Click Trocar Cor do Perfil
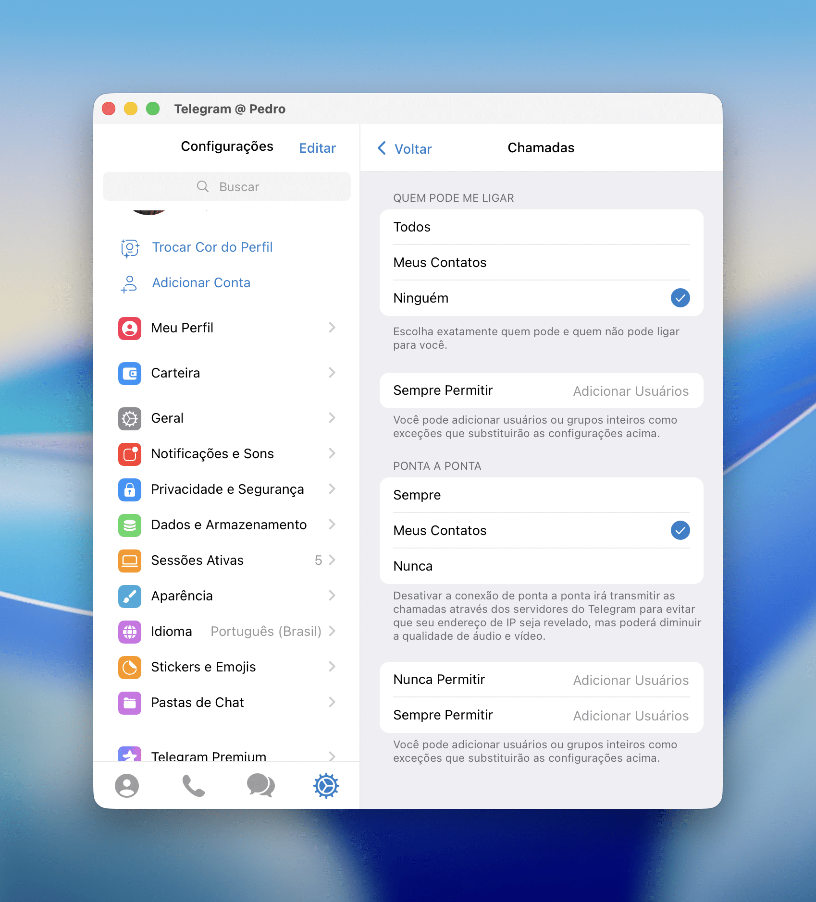Viewport: 816px width, 902px height. 212,247
